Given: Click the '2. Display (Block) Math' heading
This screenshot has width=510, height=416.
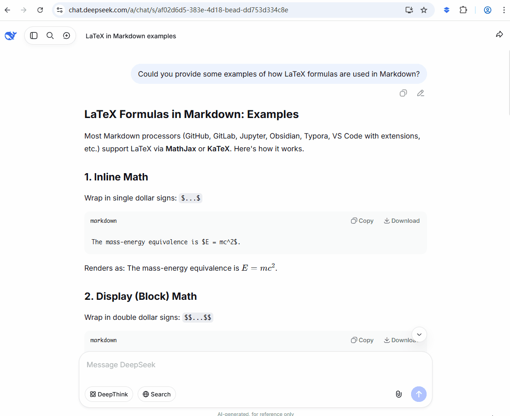Looking at the screenshot, I should click(x=140, y=296).
